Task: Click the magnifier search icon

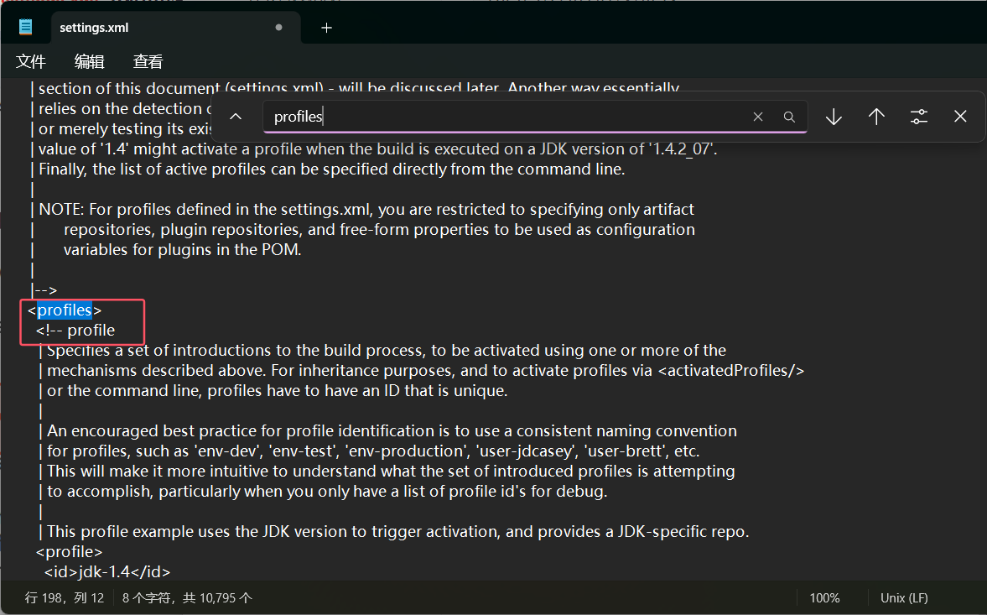Action: 789,117
